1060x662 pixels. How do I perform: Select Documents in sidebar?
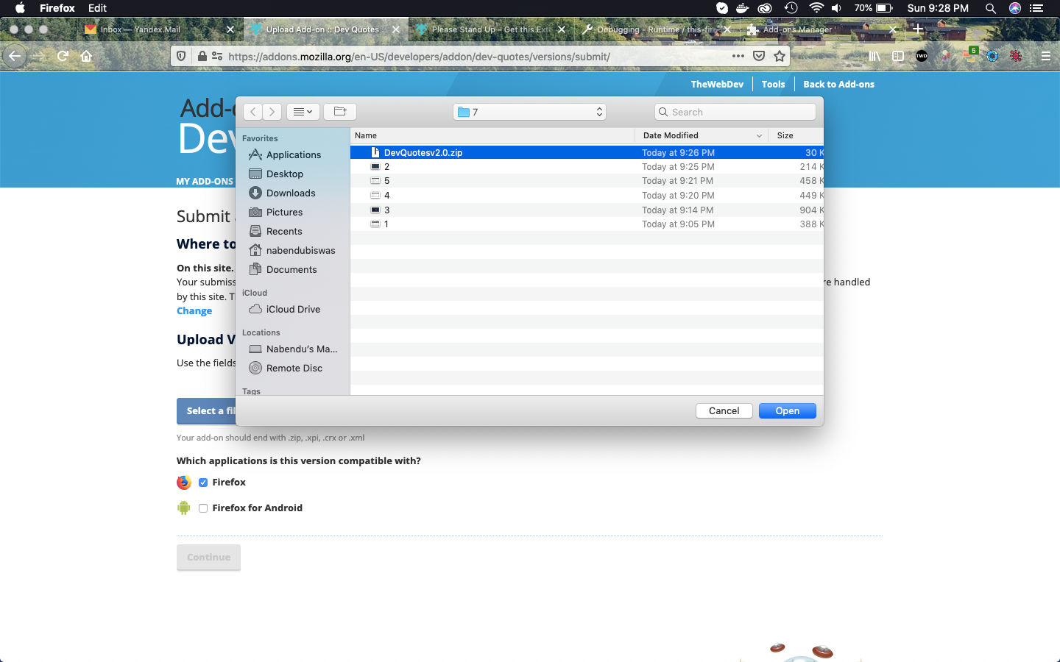click(x=291, y=269)
